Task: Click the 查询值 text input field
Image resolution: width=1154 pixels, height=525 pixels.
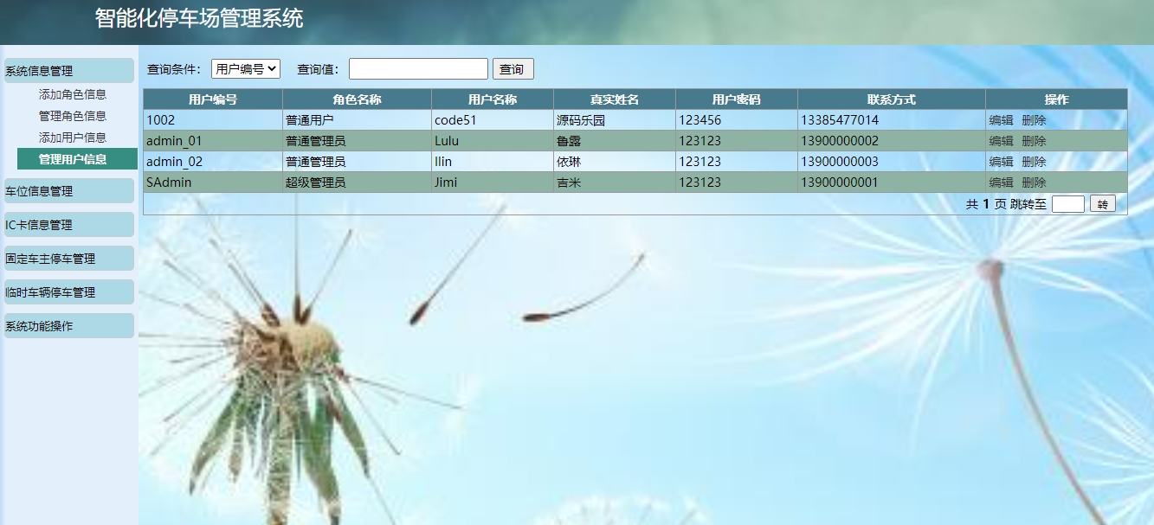Action: [x=418, y=69]
